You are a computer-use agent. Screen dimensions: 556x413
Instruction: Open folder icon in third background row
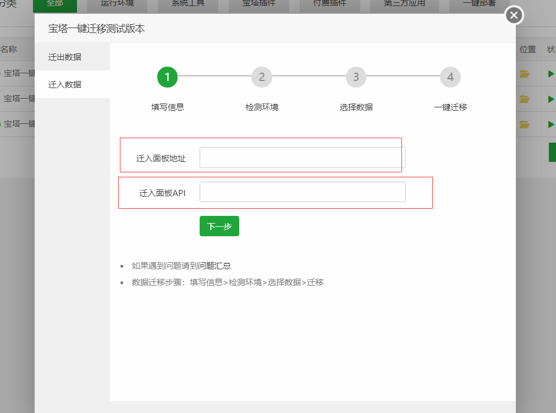click(525, 124)
